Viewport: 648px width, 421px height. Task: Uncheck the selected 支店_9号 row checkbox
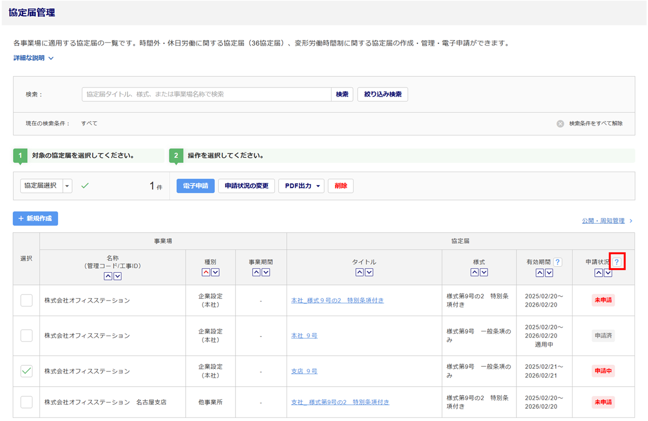click(26, 371)
